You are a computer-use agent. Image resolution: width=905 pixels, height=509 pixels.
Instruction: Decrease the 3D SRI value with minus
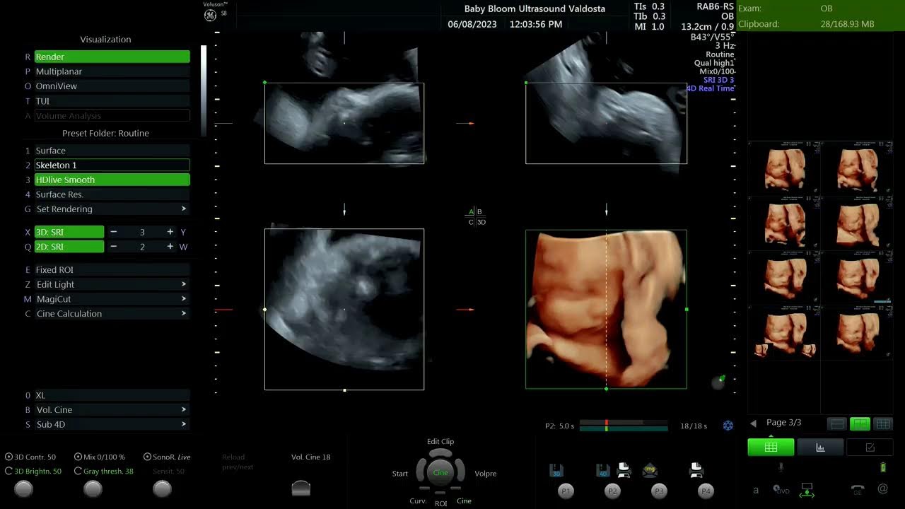click(x=114, y=232)
